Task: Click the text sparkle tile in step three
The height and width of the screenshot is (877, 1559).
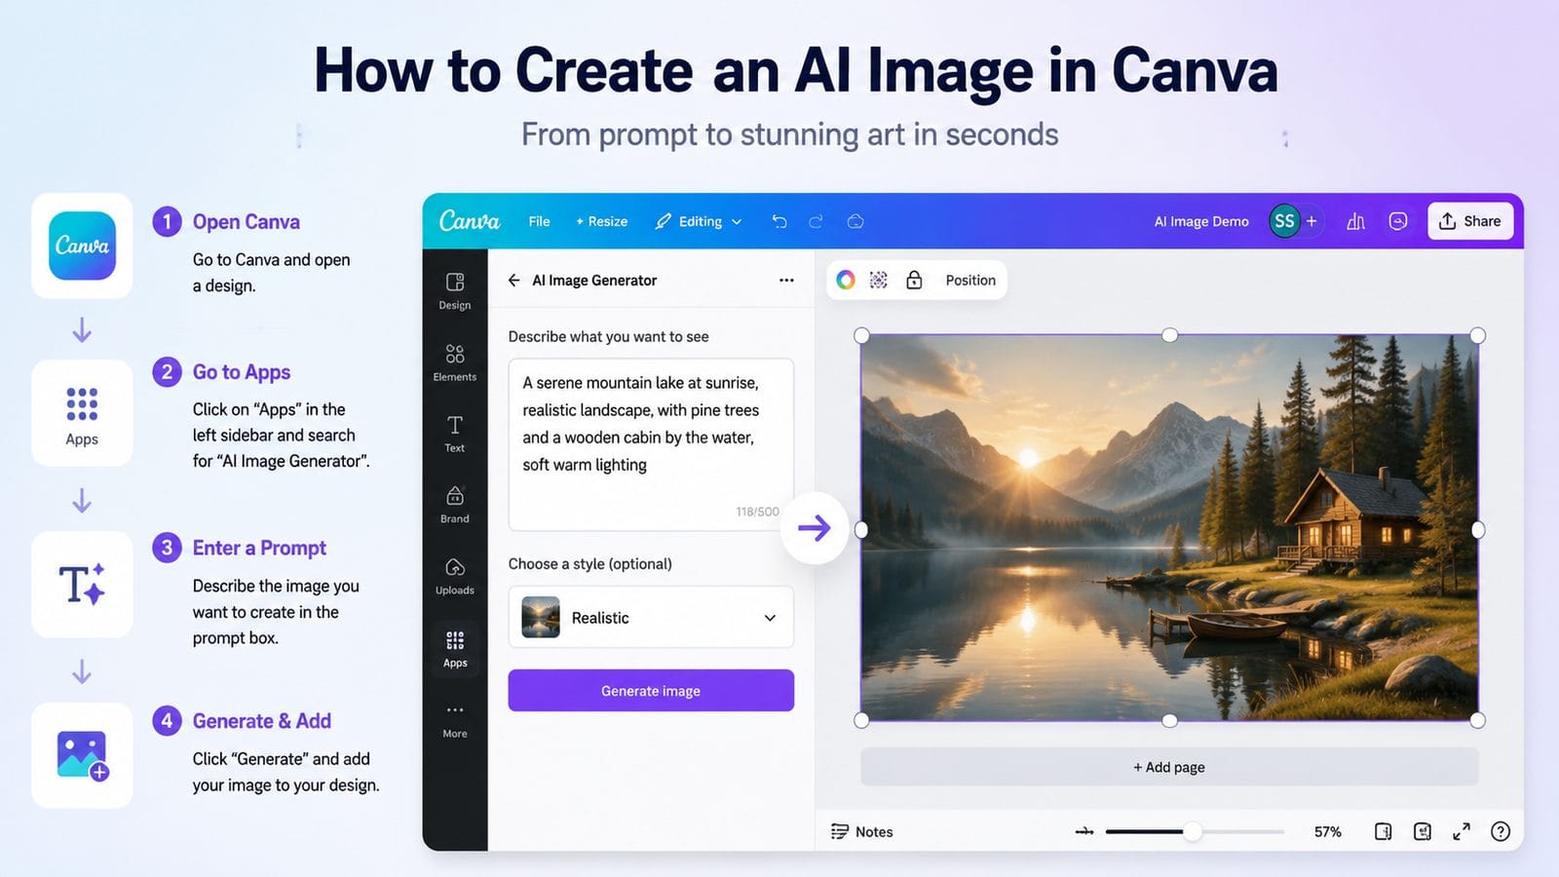Action: (82, 585)
